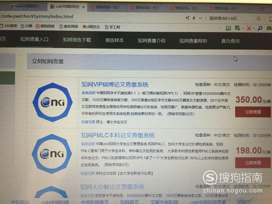The image size is (272, 204).
Task: Expand the address bar dropdown arrow
Action: [x=200, y=18]
